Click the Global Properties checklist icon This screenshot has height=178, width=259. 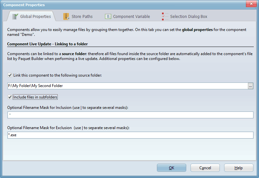click(15, 16)
